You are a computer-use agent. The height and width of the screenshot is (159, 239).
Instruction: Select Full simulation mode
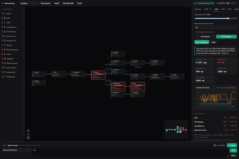(226, 36)
